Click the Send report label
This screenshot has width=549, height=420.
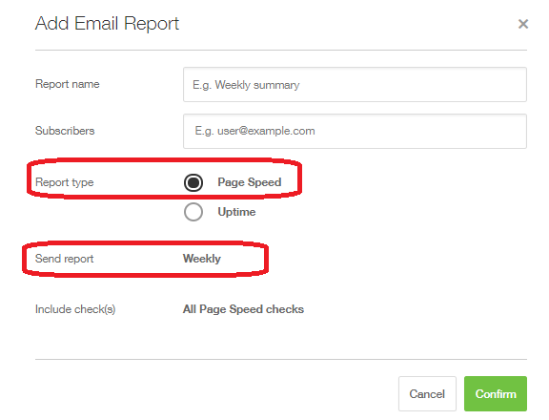pos(65,259)
